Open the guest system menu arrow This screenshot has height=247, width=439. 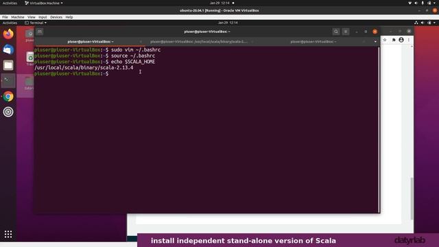point(434,23)
